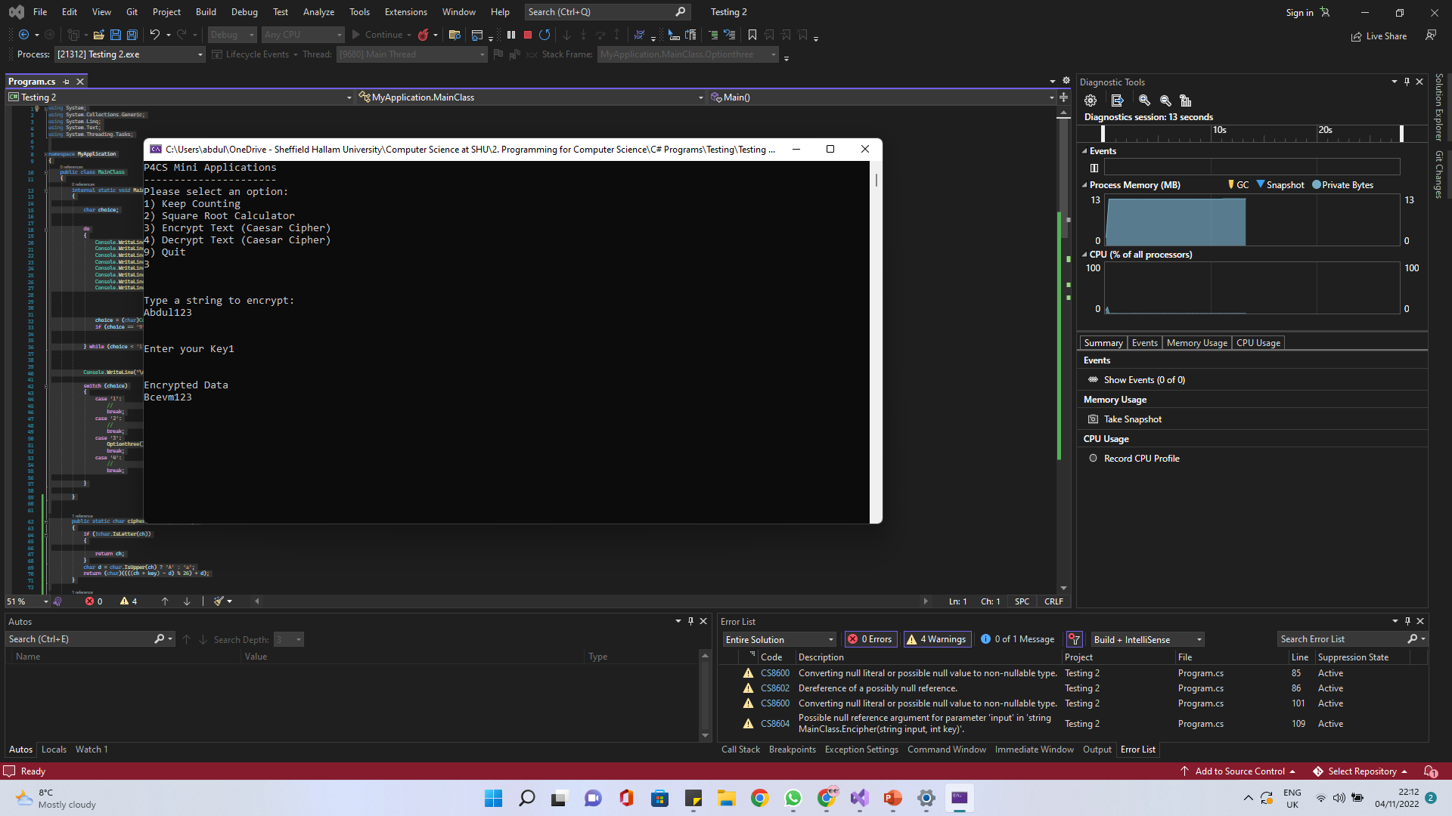Stop debugging with the red square button
The width and height of the screenshot is (1452, 816).
(x=528, y=35)
